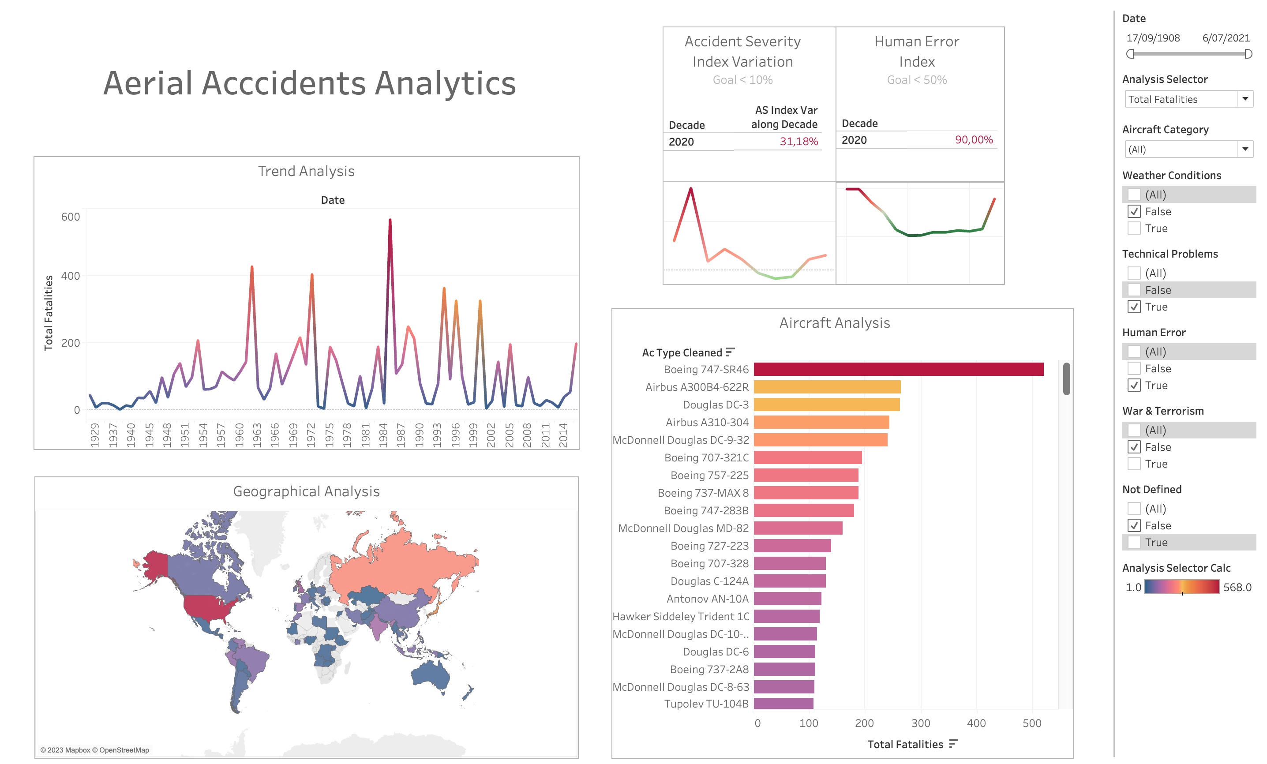
Task: Check the Weather Conditions (All) checkbox
Action: tap(1134, 195)
